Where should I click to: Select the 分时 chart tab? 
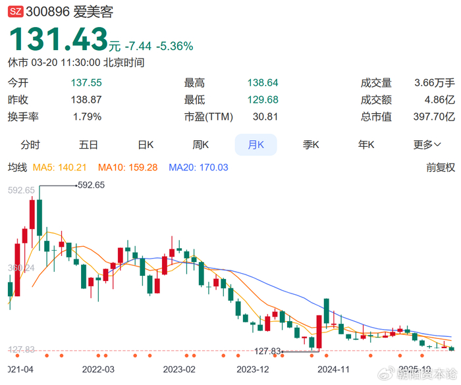click(30, 145)
